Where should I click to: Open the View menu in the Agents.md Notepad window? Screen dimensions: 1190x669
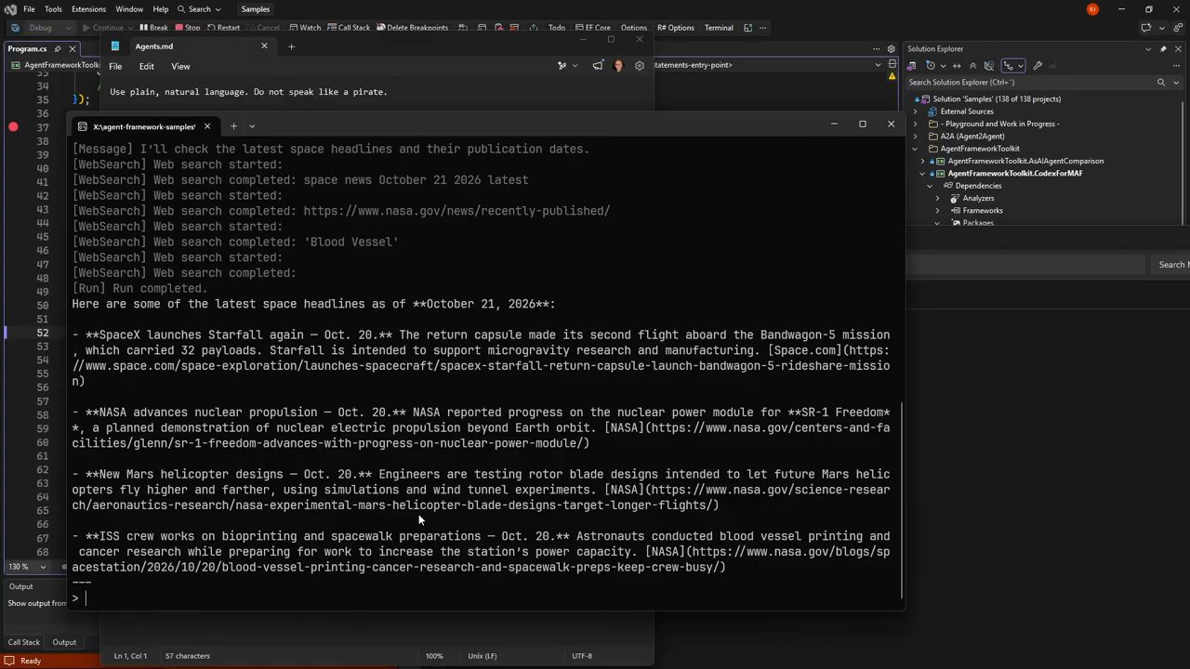pyautogui.click(x=180, y=66)
